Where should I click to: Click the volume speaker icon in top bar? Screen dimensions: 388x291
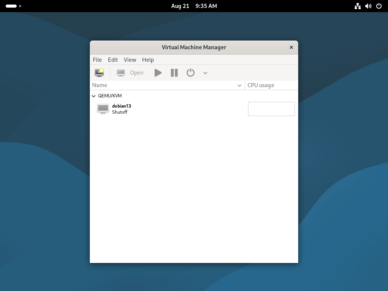pos(368,6)
